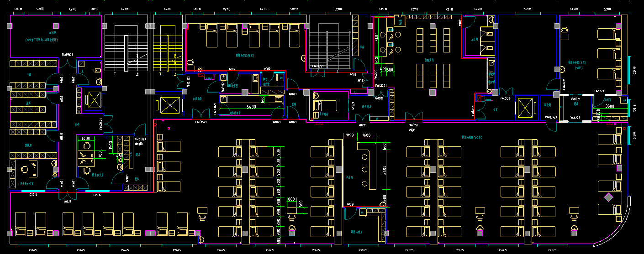Click the 490 dimension text
Screen dimensions: 644x254
[384, 69]
